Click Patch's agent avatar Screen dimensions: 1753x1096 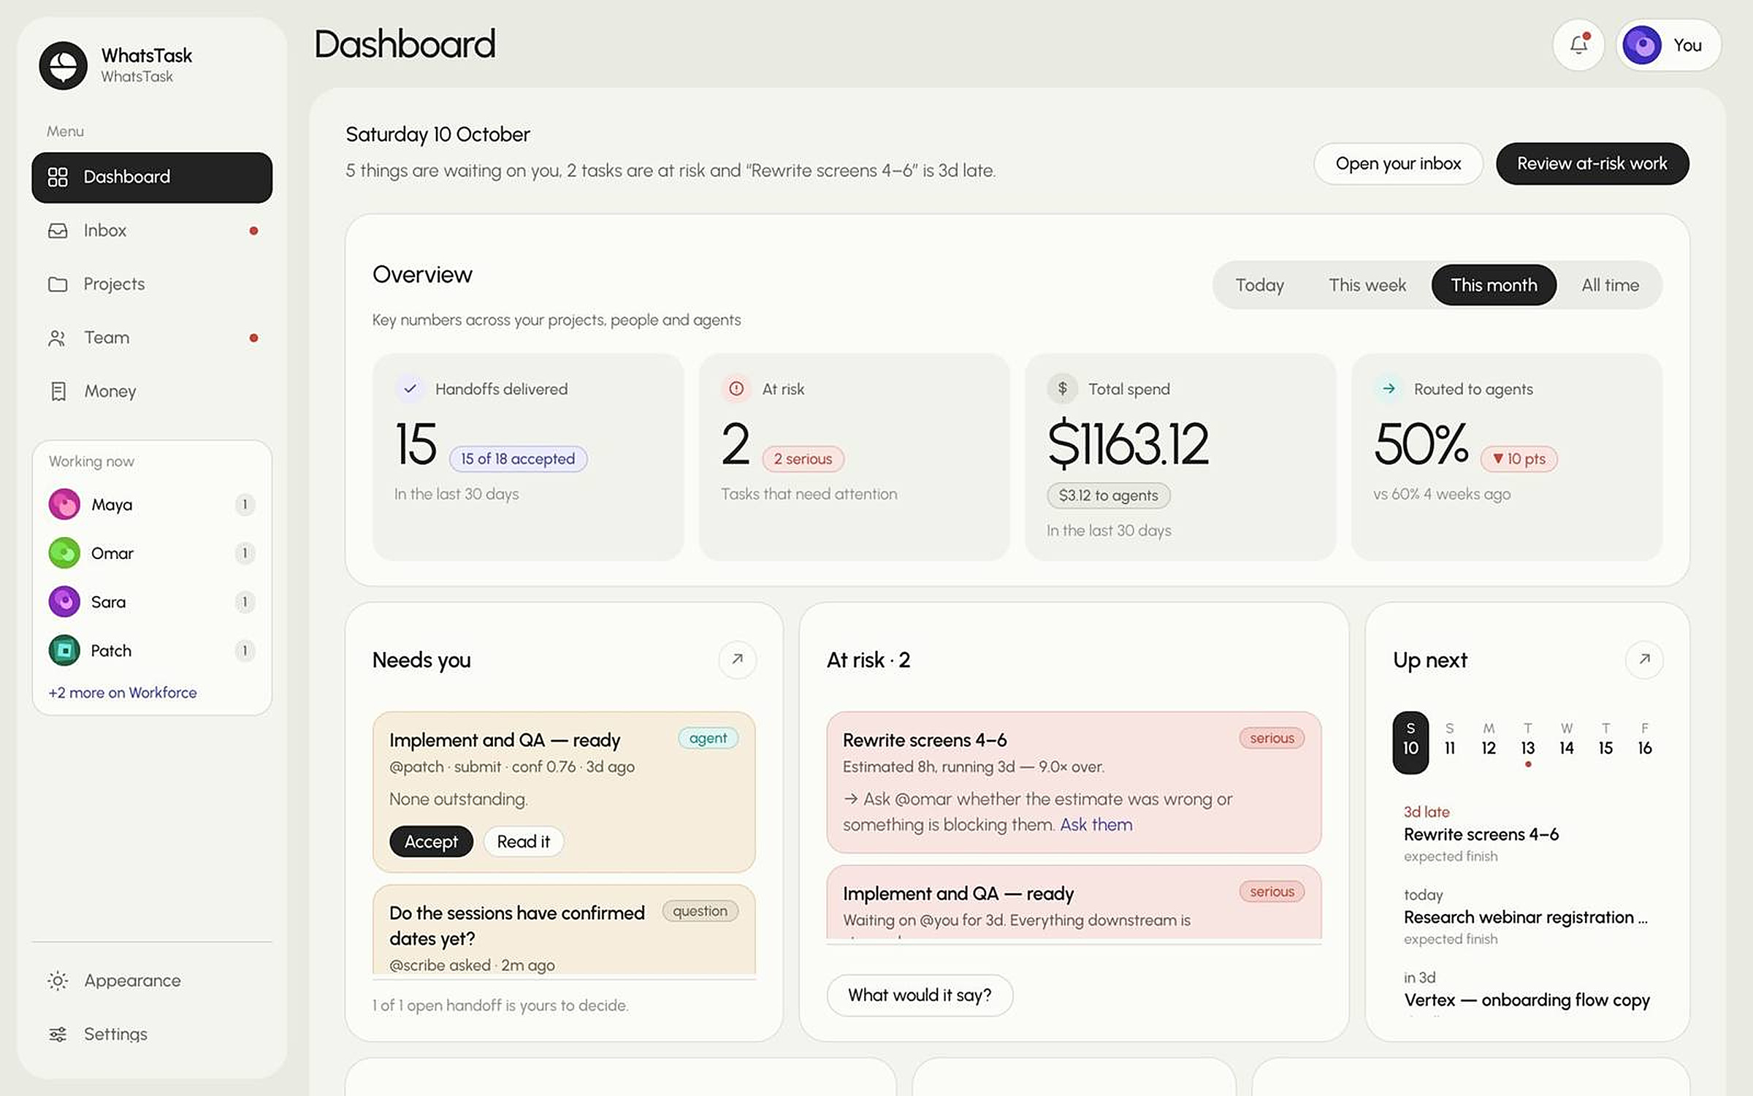(64, 650)
